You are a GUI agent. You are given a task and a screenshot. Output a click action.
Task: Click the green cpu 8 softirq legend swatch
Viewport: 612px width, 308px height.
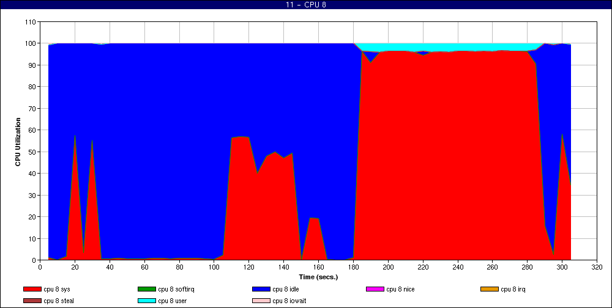(146, 289)
